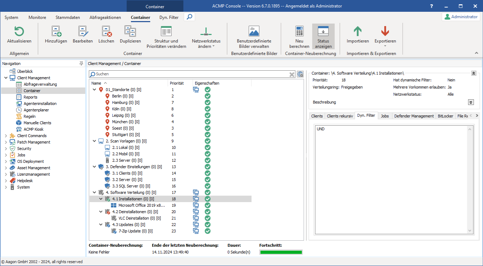The height and width of the screenshot is (266, 483).
Task: Open the Abfrageaktionen ribbon tab
Action: pos(105,17)
